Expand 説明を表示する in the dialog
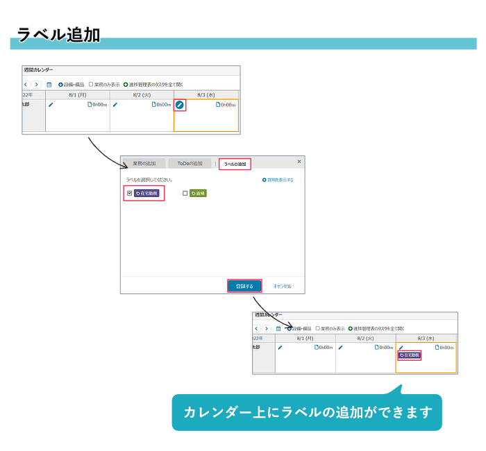The height and width of the screenshot is (451, 486). click(264, 180)
